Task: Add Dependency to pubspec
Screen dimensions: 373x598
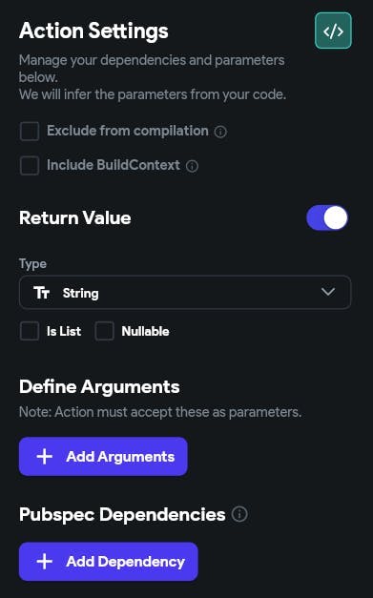Action: [109, 562]
